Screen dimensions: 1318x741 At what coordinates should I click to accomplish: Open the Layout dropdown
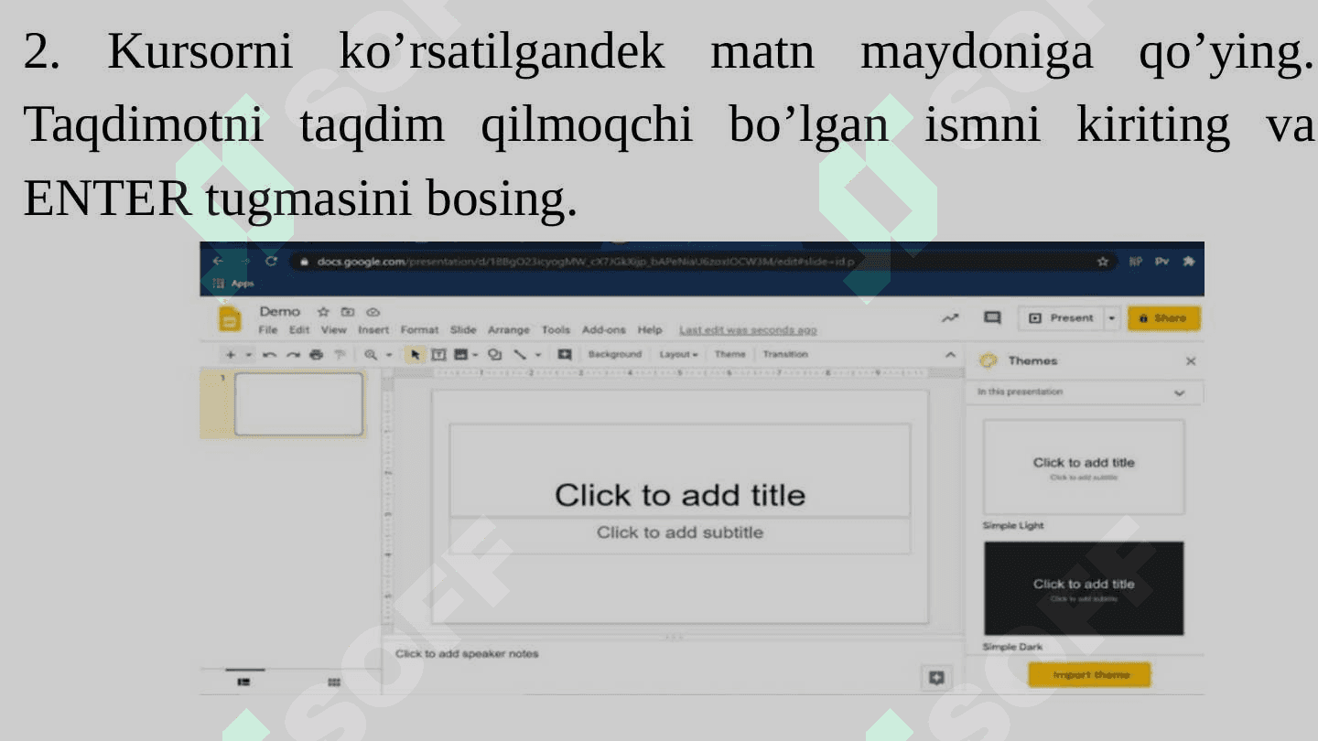click(678, 354)
